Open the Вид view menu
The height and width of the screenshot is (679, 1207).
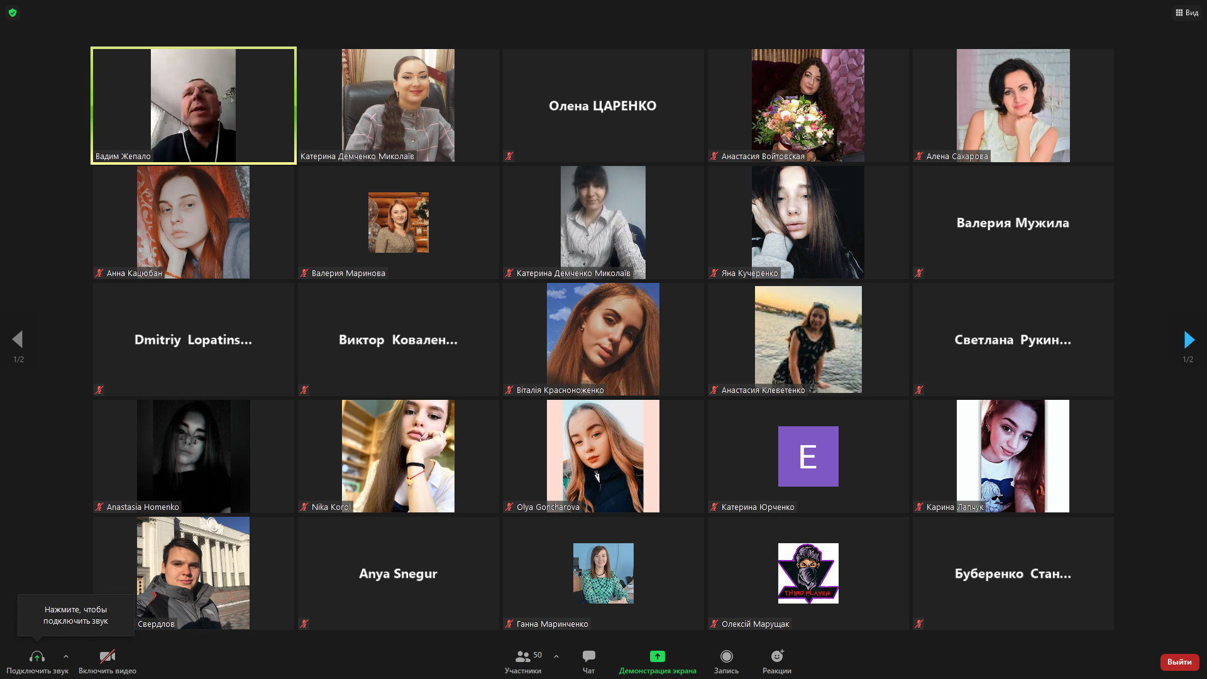pyautogui.click(x=1192, y=13)
